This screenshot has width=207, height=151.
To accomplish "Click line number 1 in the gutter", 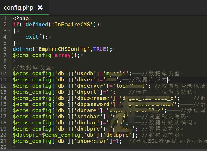I will 5,18.
